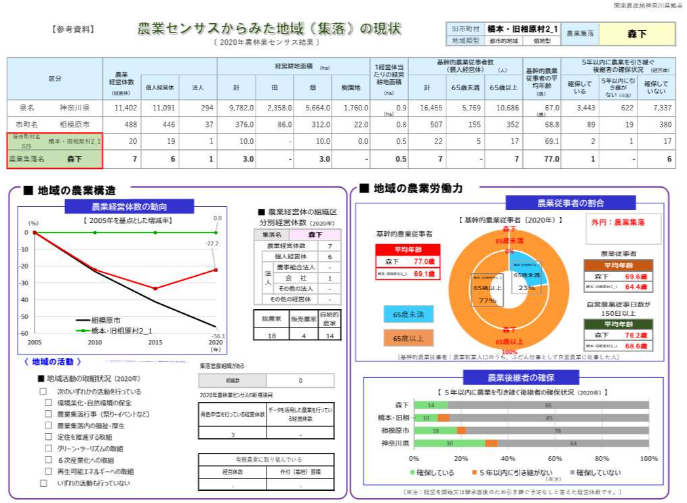This screenshot has width=687, height=503.
Task: Check the いずれの活動も行っていない box
Action: click(43, 483)
